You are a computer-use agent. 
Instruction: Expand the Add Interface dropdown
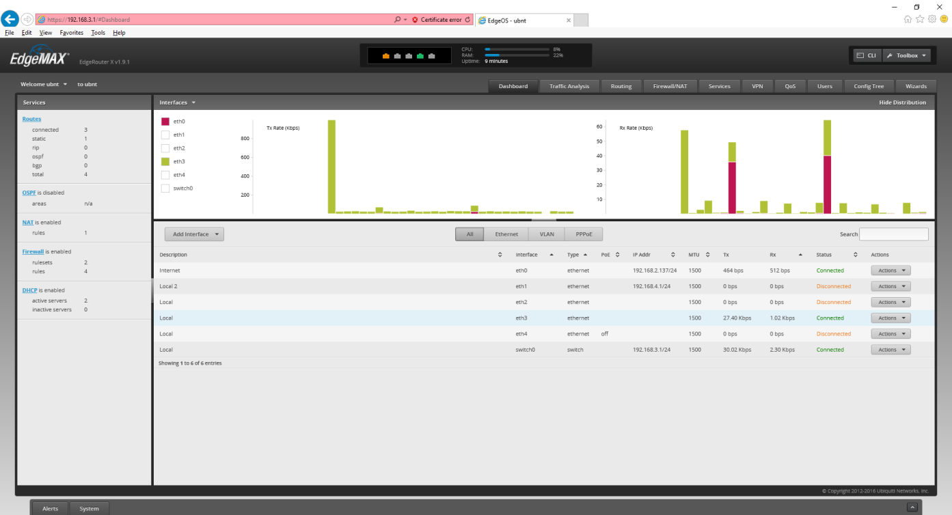[x=194, y=234]
